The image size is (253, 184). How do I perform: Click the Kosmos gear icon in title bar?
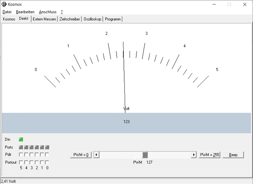[x=4, y=4]
